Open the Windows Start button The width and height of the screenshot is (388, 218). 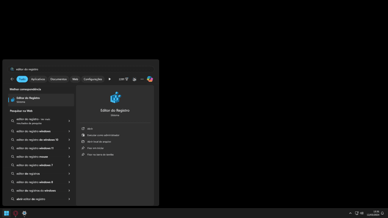6,213
